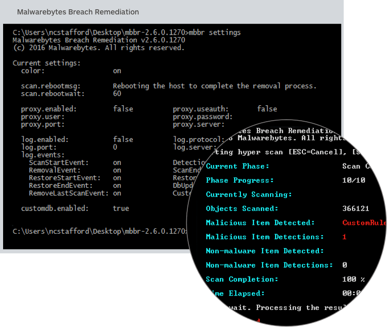Click the 'scan.rebootwait:' label
The width and height of the screenshot is (387, 327).
tap(53, 94)
